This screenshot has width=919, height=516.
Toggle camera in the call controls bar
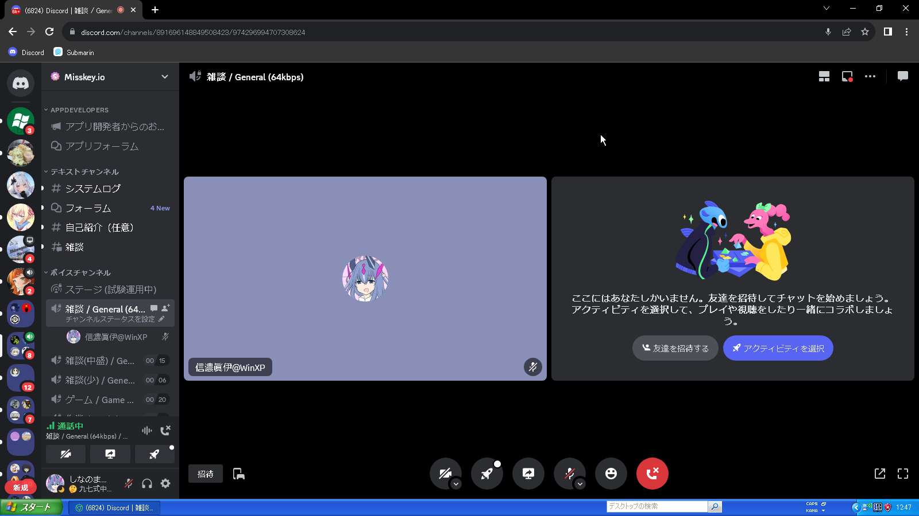pyautogui.click(x=446, y=474)
